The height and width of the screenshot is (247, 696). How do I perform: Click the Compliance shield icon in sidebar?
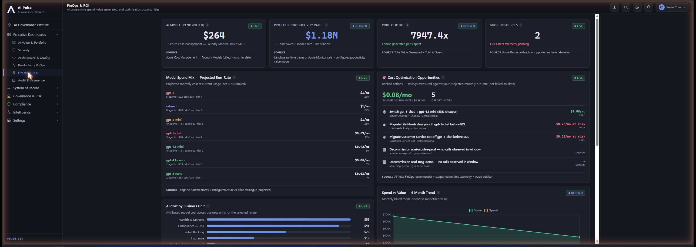(9, 104)
